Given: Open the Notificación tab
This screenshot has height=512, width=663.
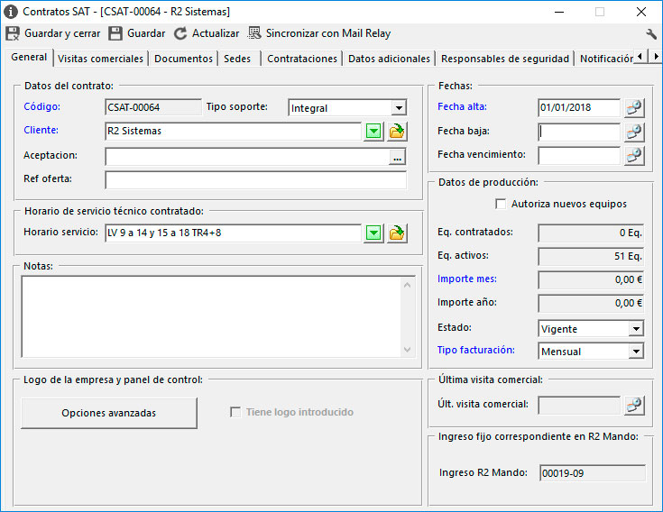Looking at the screenshot, I should (606, 59).
